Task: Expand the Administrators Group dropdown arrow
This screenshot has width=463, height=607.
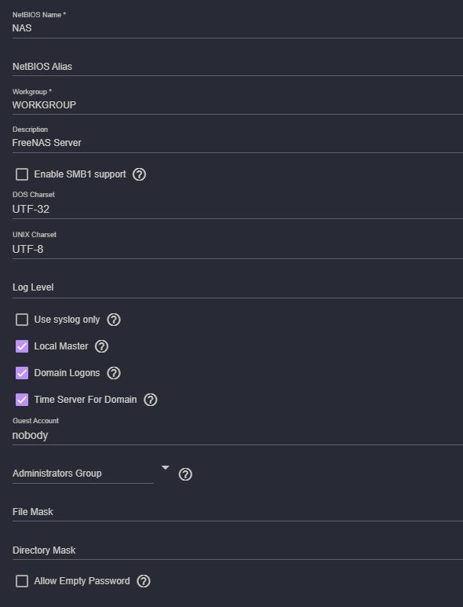Action: 165,468
